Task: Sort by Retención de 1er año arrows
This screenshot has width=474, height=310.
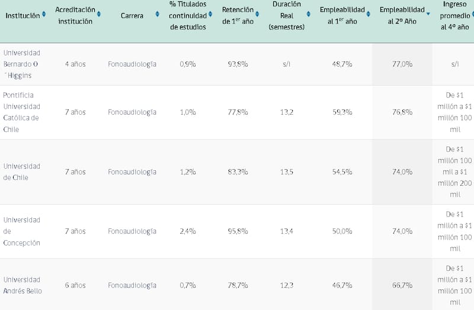Action: point(257,14)
